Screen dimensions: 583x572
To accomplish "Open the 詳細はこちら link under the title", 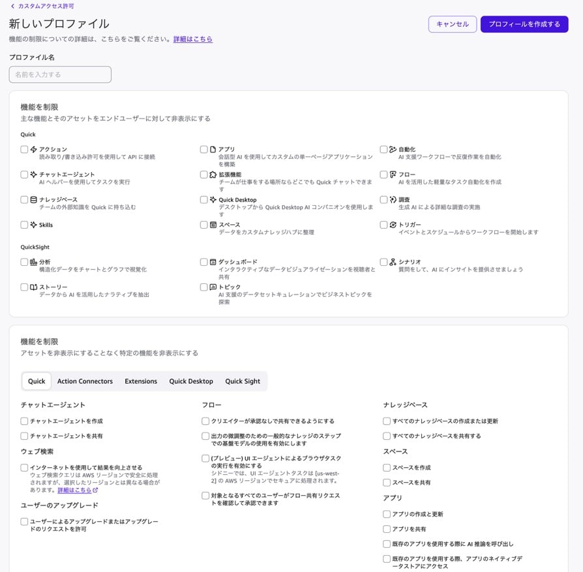I will tap(193, 39).
